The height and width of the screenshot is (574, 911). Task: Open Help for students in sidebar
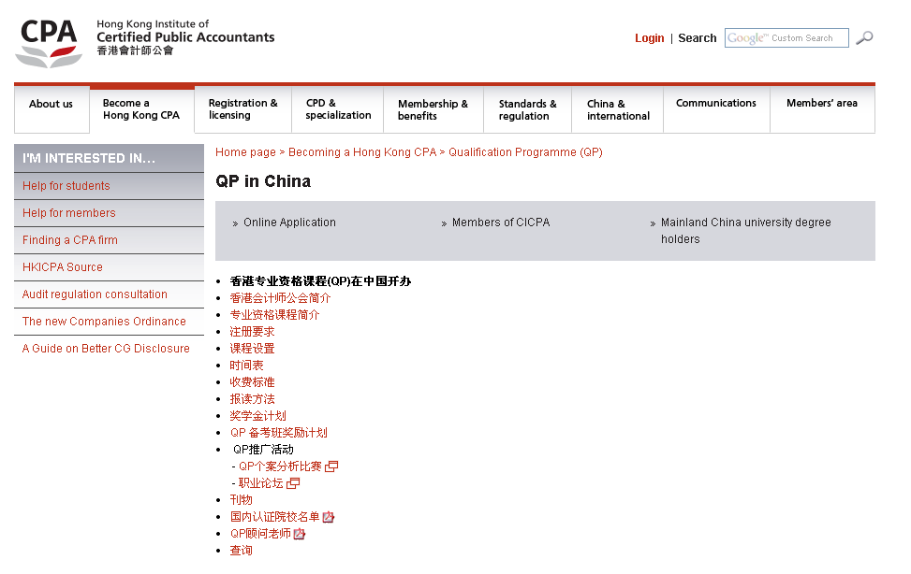point(66,185)
